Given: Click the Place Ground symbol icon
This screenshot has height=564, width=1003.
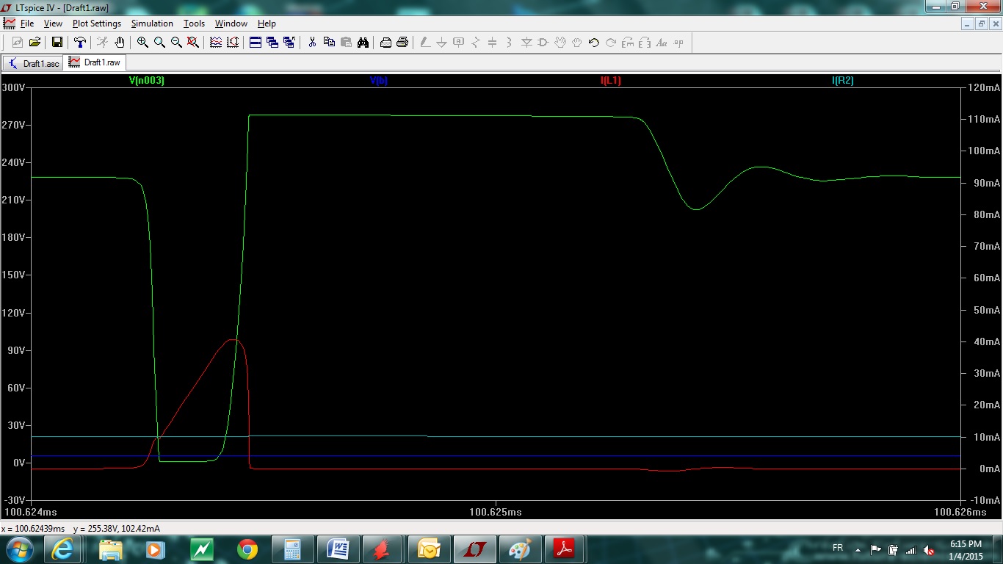Looking at the screenshot, I should [x=442, y=43].
